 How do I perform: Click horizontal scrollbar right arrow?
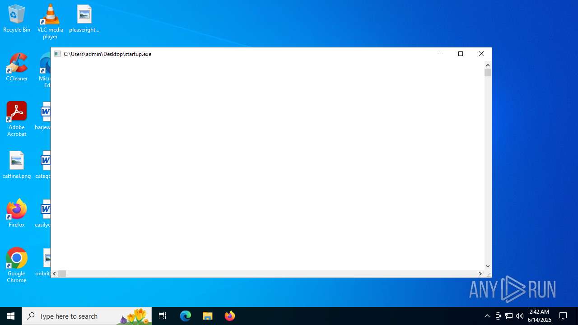[x=480, y=274]
